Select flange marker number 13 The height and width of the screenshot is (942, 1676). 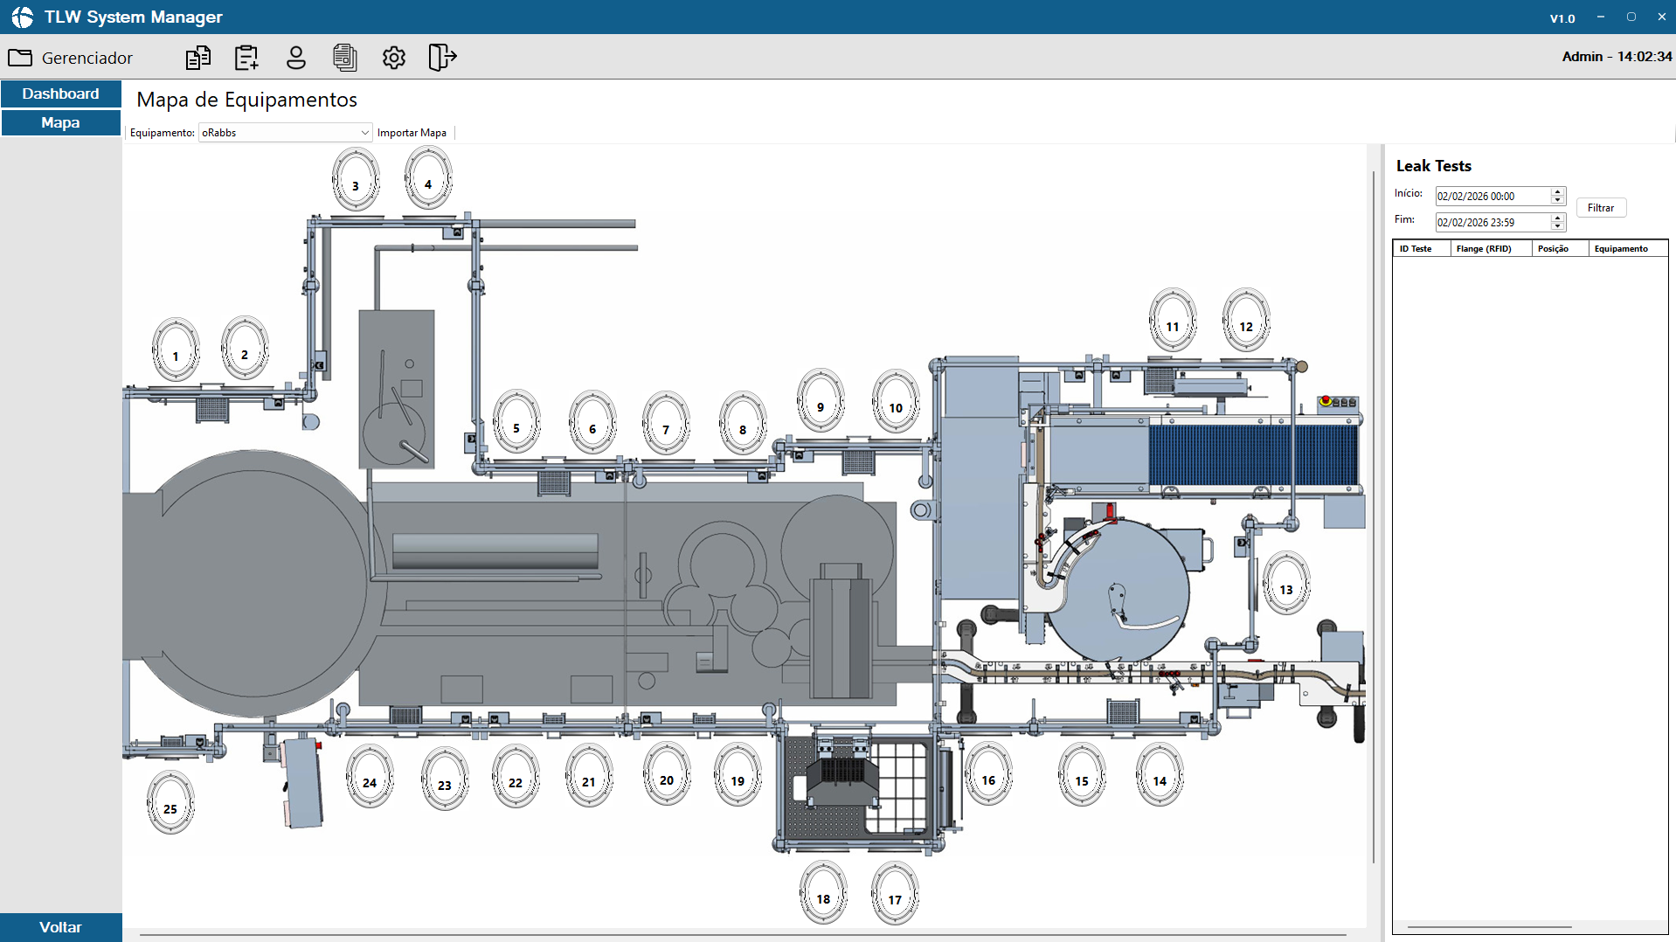pyautogui.click(x=1285, y=584)
